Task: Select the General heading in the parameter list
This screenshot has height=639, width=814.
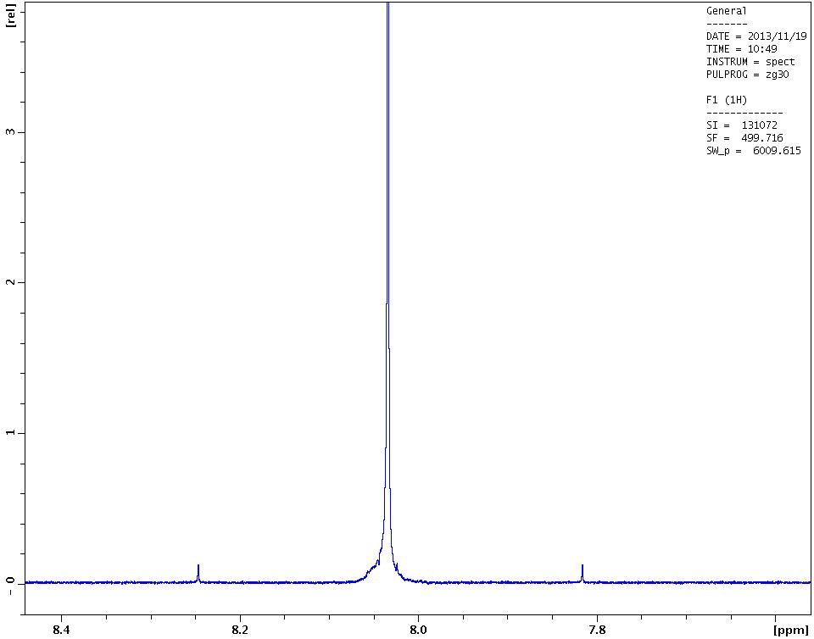Action: [727, 11]
